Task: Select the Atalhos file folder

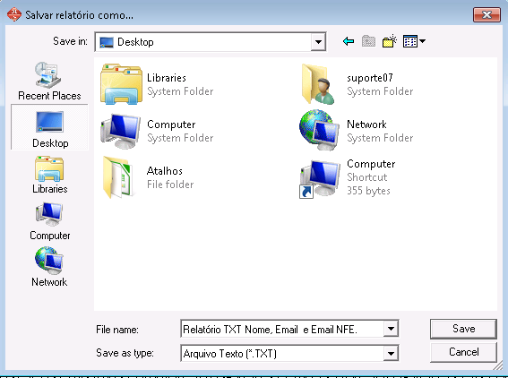Action: coord(148,177)
